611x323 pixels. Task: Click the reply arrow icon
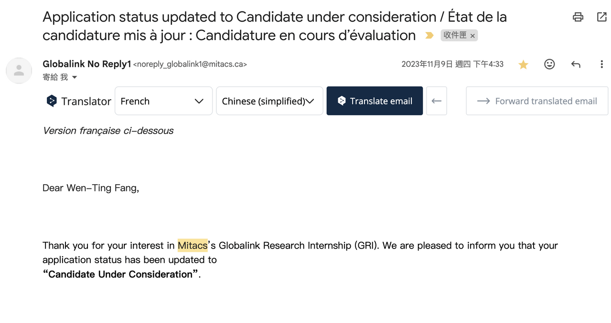click(x=576, y=64)
